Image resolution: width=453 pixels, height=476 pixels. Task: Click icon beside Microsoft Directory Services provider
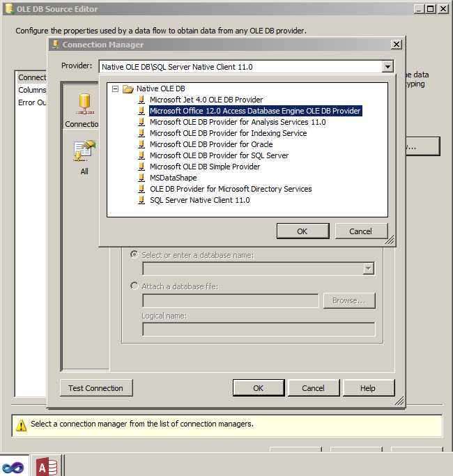pos(141,189)
